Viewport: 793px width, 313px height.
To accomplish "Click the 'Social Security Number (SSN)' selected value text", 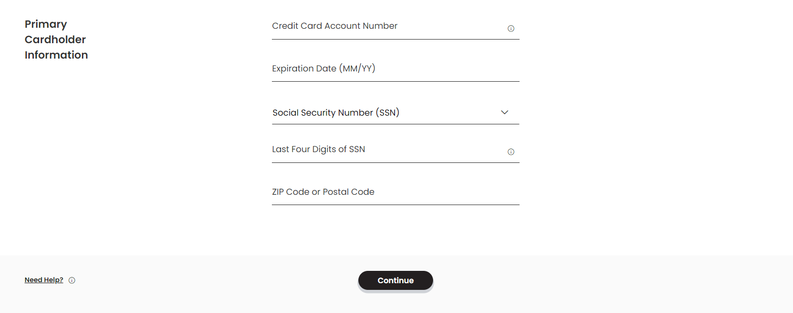I will [x=336, y=113].
